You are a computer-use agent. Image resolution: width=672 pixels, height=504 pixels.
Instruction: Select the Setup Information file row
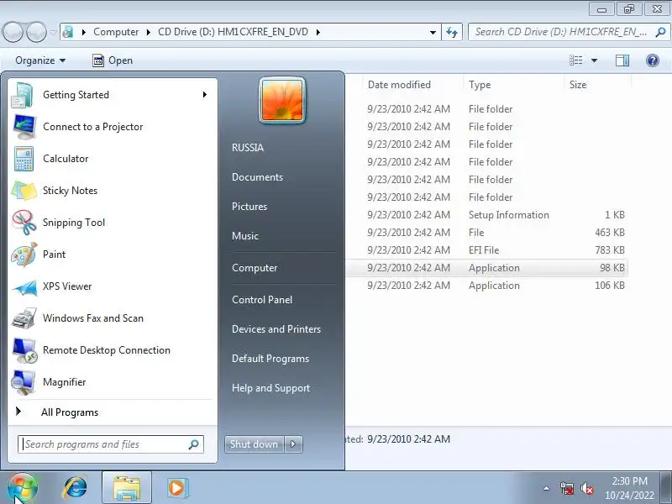tap(487, 215)
